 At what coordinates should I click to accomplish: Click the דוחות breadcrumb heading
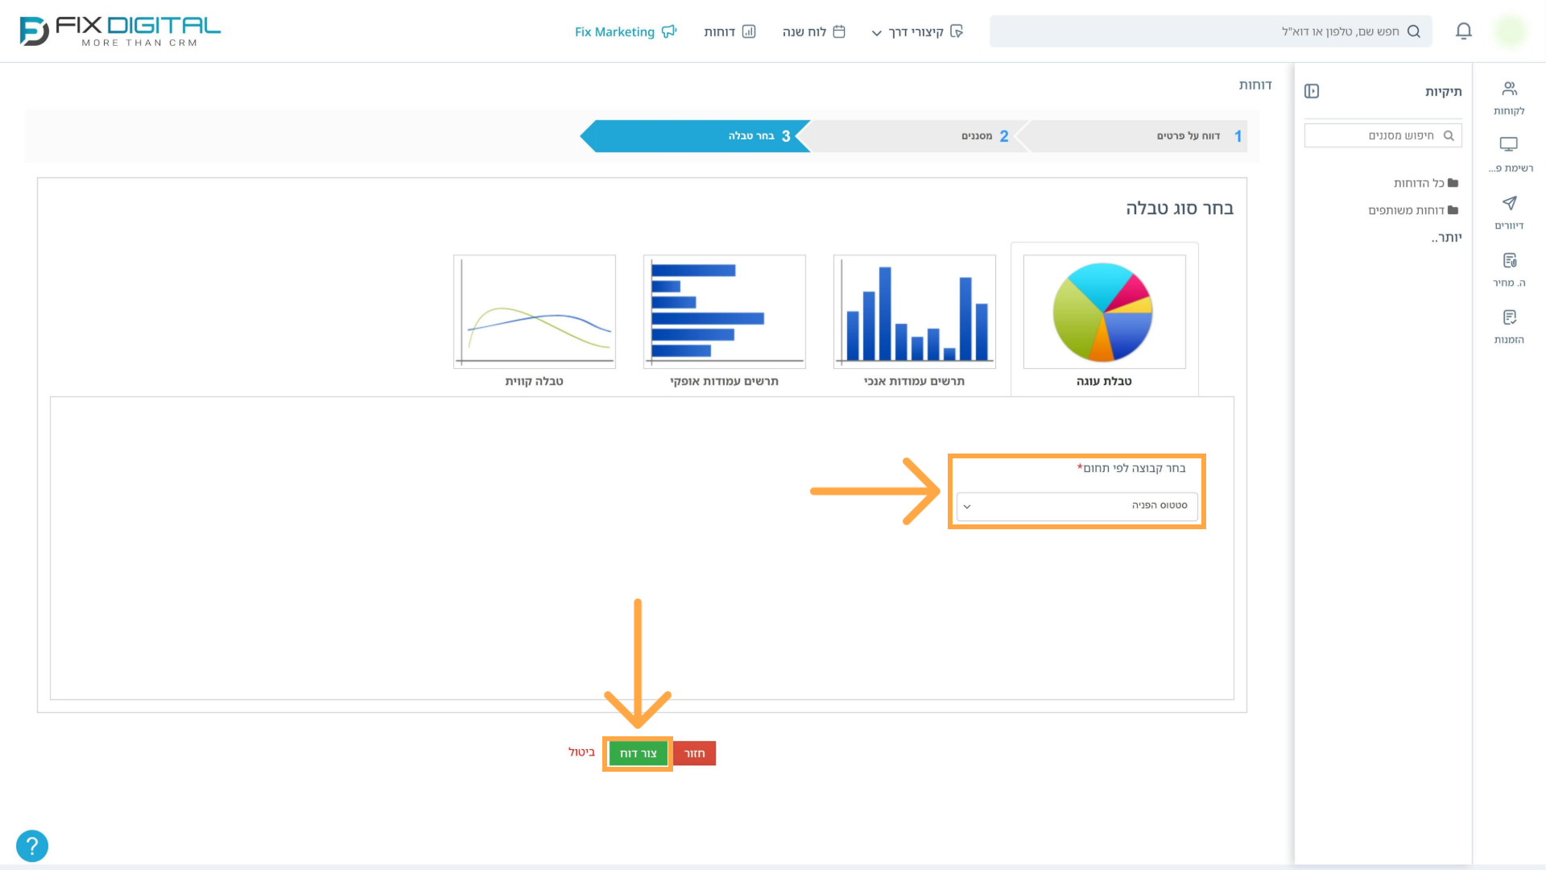(x=1255, y=85)
